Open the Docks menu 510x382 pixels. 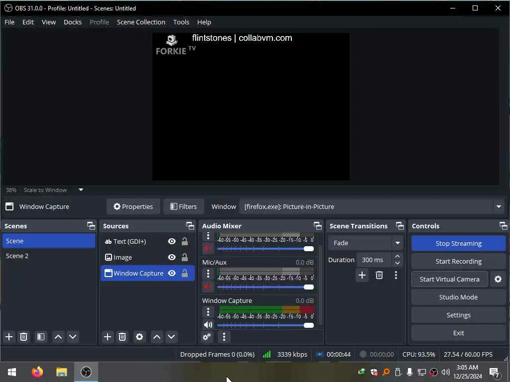[73, 22]
